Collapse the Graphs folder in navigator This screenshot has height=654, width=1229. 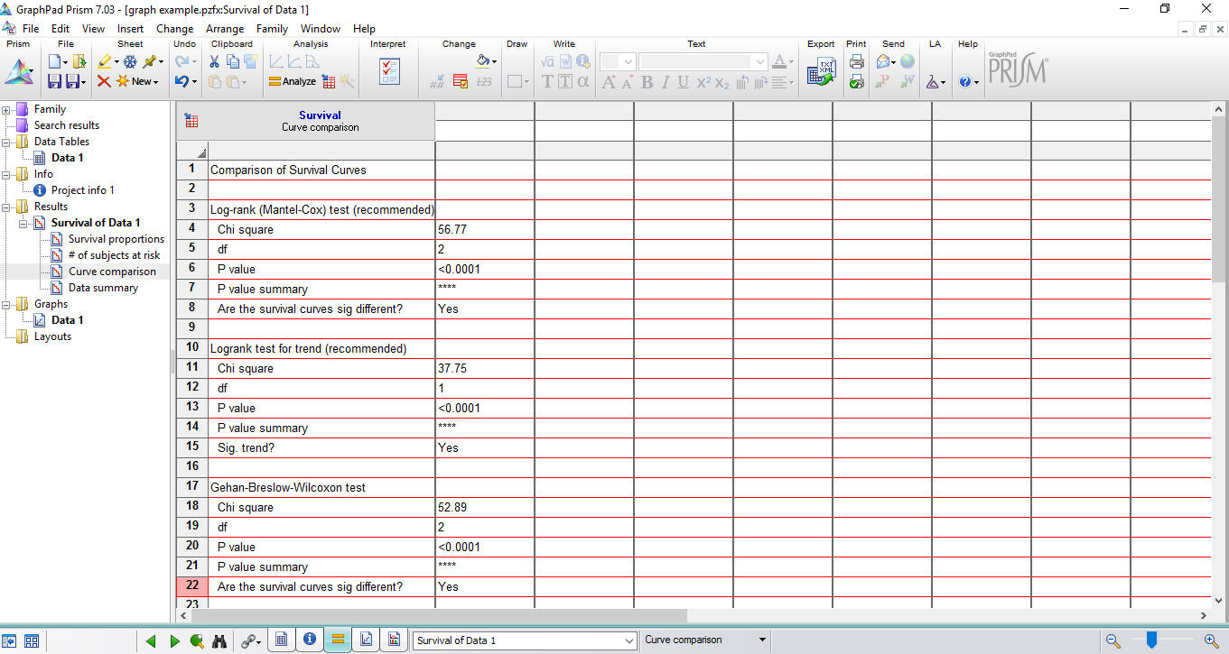pyautogui.click(x=7, y=304)
